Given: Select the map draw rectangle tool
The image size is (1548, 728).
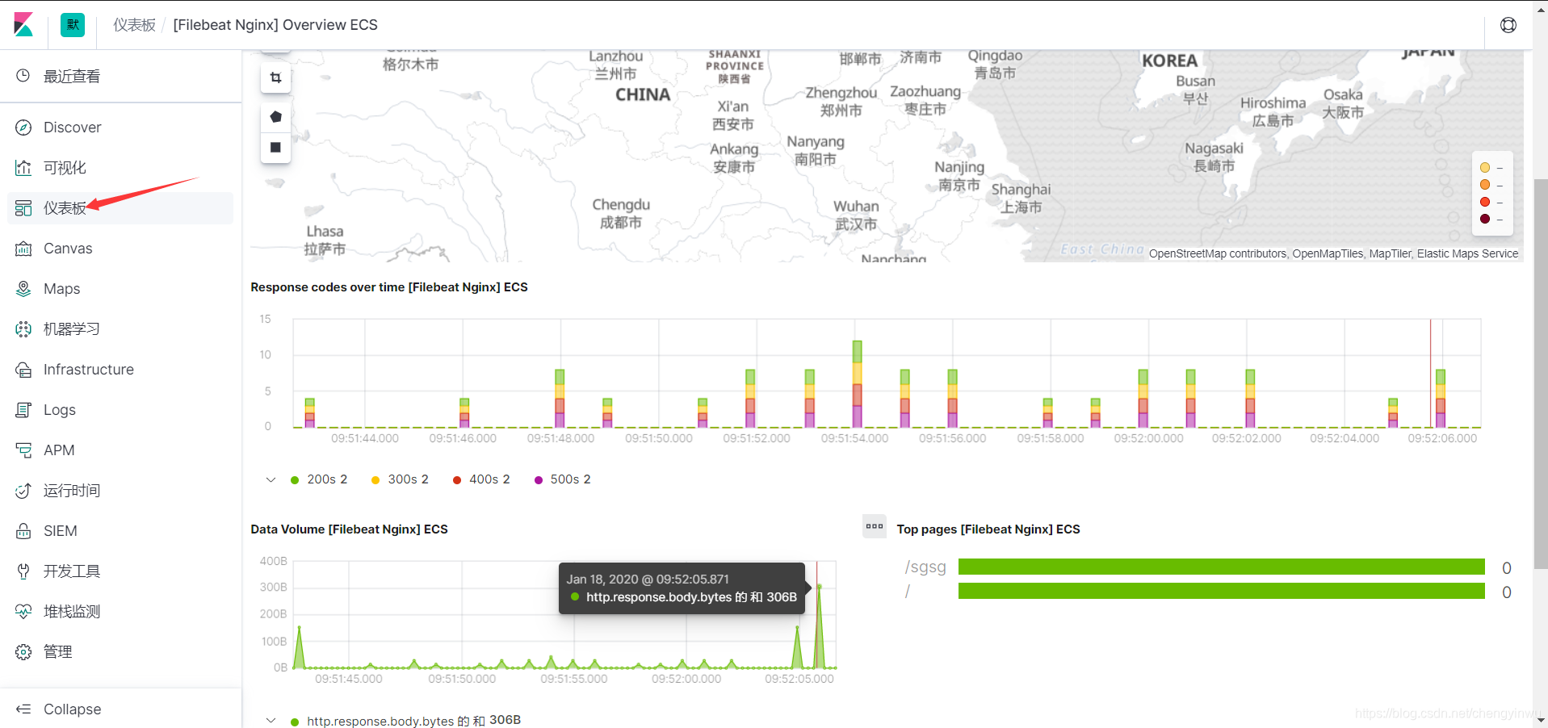Looking at the screenshot, I should click(x=275, y=147).
